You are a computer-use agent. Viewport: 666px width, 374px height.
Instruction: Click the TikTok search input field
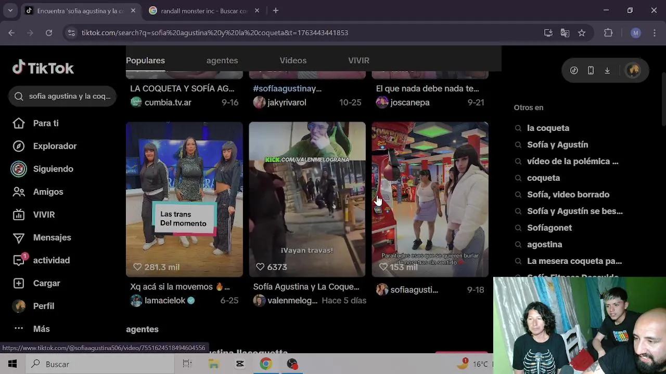pyautogui.click(x=62, y=96)
